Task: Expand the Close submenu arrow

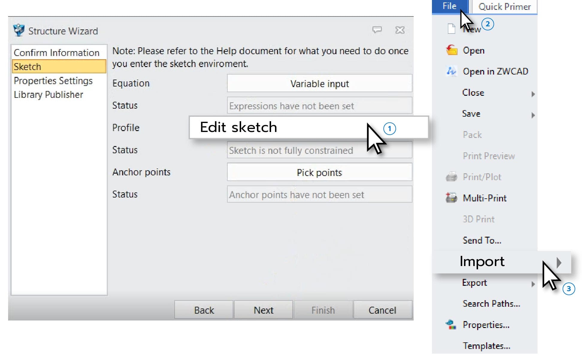Action: point(533,94)
